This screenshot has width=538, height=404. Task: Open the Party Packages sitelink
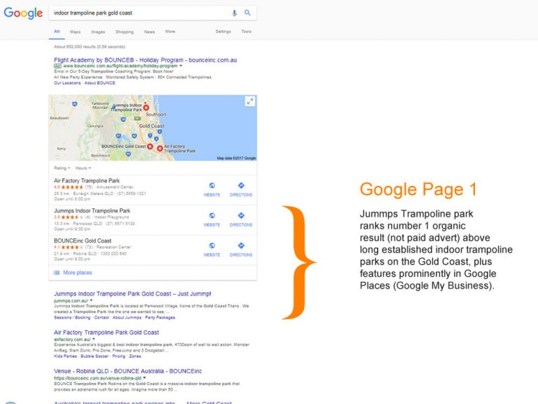click(x=160, y=318)
